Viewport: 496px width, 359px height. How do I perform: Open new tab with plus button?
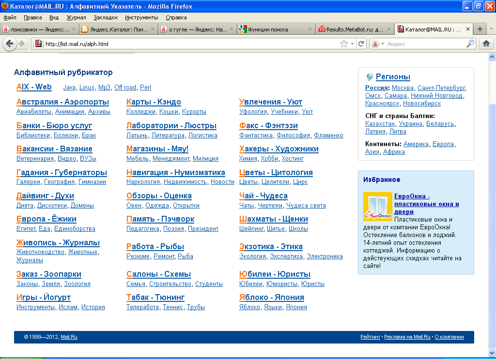coord(480,29)
